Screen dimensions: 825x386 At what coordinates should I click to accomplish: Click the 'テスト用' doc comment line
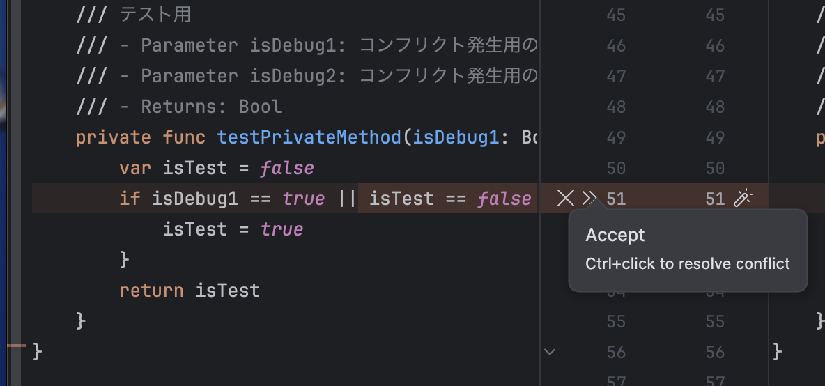pos(155,15)
